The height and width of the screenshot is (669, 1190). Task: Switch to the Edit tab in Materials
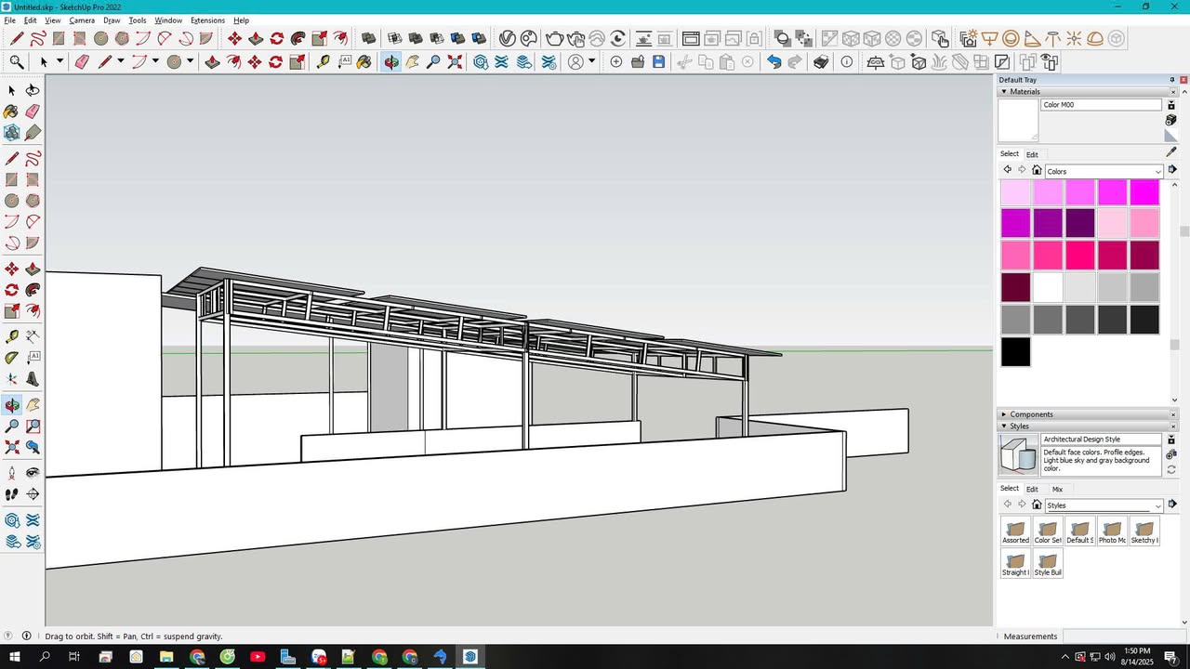pyautogui.click(x=1032, y=154)
